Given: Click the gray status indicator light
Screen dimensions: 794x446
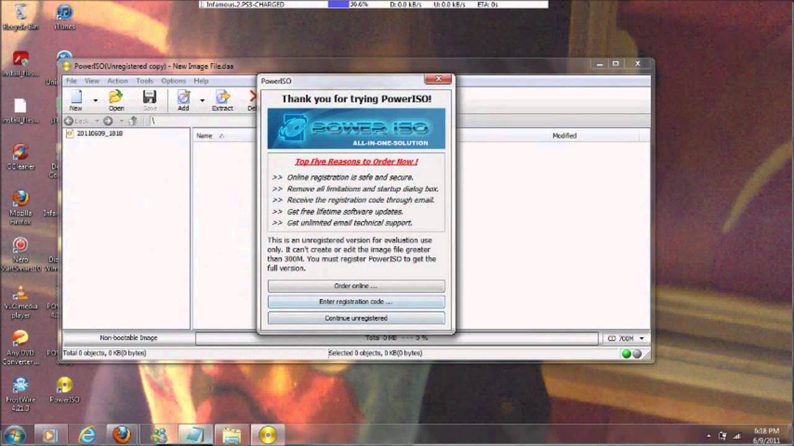Looking at the screenshot, I should (637, 354).
